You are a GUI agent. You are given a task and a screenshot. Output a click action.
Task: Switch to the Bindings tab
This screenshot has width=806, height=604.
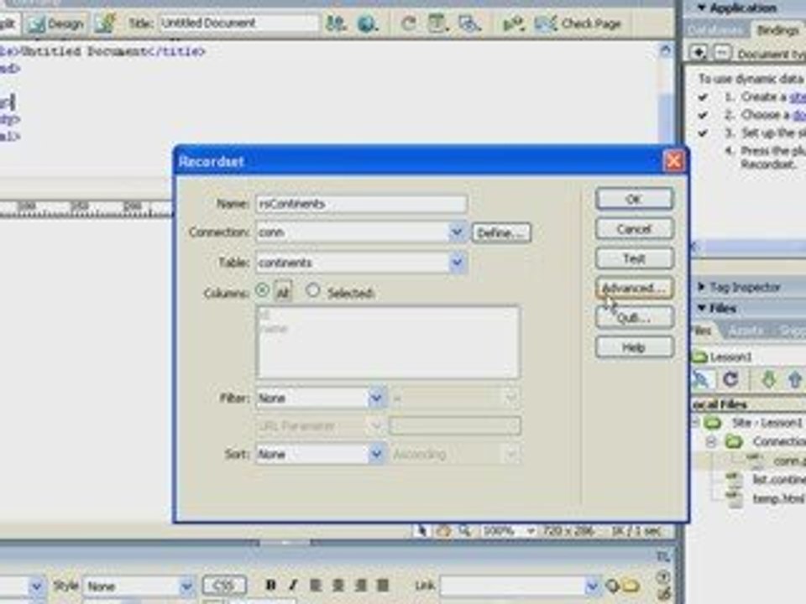tap(777, 30)
